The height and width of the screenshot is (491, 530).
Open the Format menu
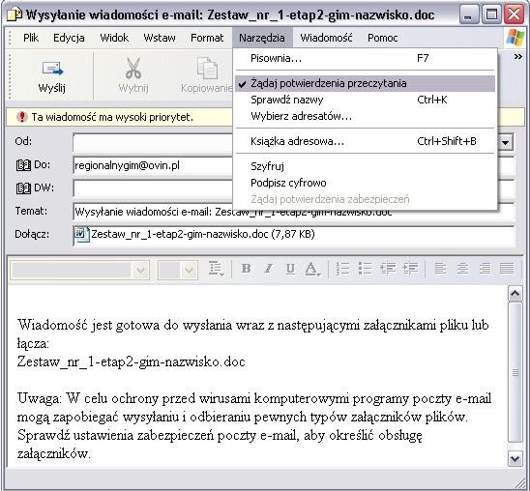(207, 38)
